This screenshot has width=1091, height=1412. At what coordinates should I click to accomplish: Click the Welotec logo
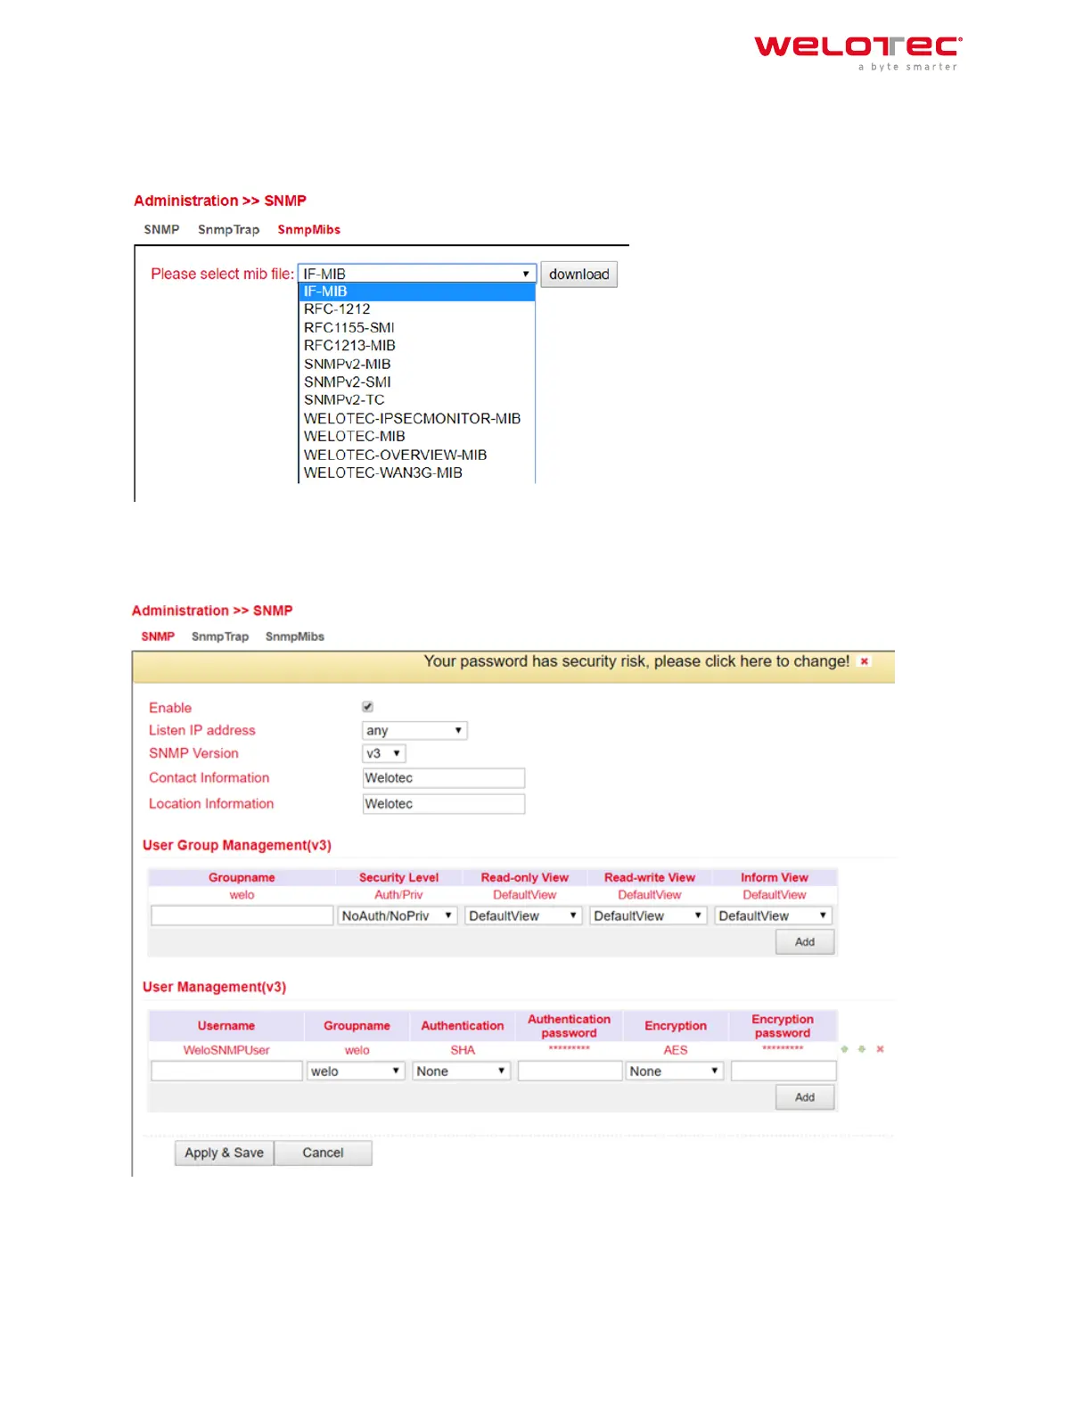pos(858,53)
